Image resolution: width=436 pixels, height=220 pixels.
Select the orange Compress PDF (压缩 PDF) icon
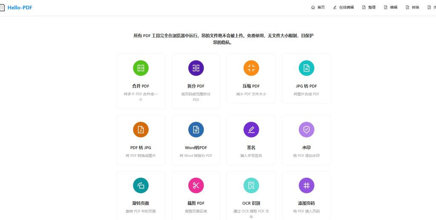tap(251, 68)
